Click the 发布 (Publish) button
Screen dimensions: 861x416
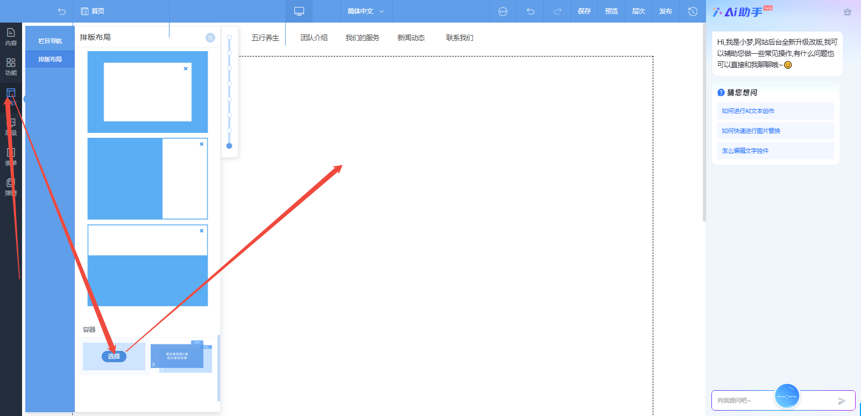666,11
